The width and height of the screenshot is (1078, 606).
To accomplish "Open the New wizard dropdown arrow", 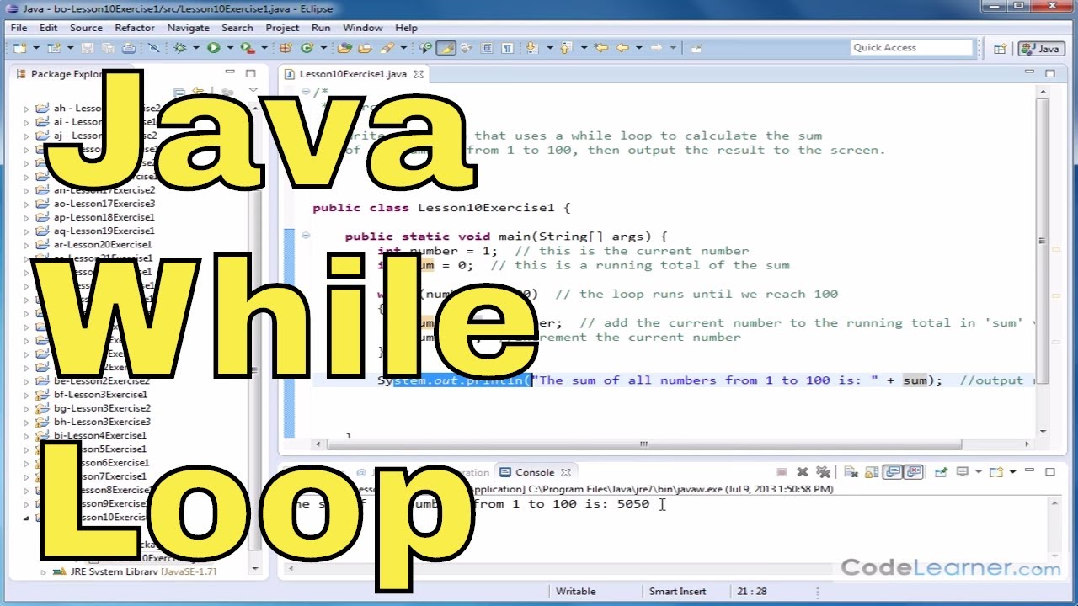I will (35, 48).
